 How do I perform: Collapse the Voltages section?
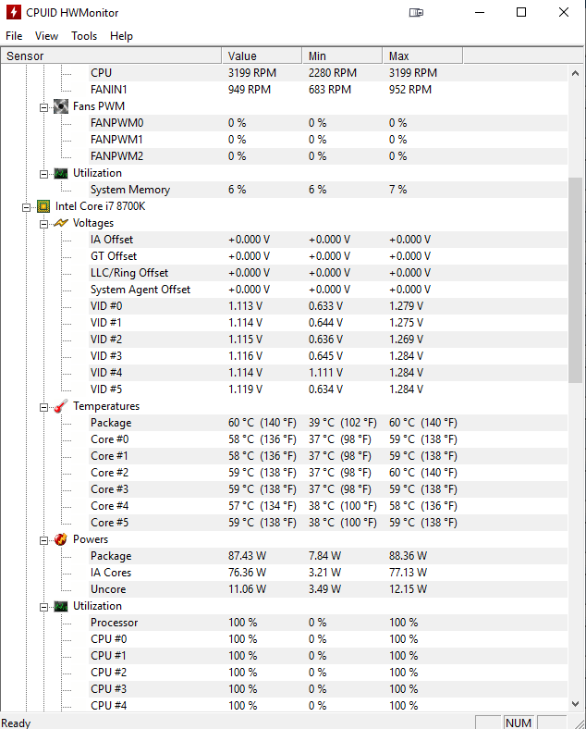pos(43,223)
